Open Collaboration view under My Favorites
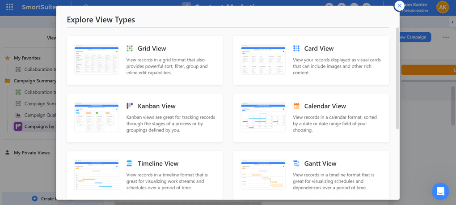456x205 pixels. pos(40,69)
